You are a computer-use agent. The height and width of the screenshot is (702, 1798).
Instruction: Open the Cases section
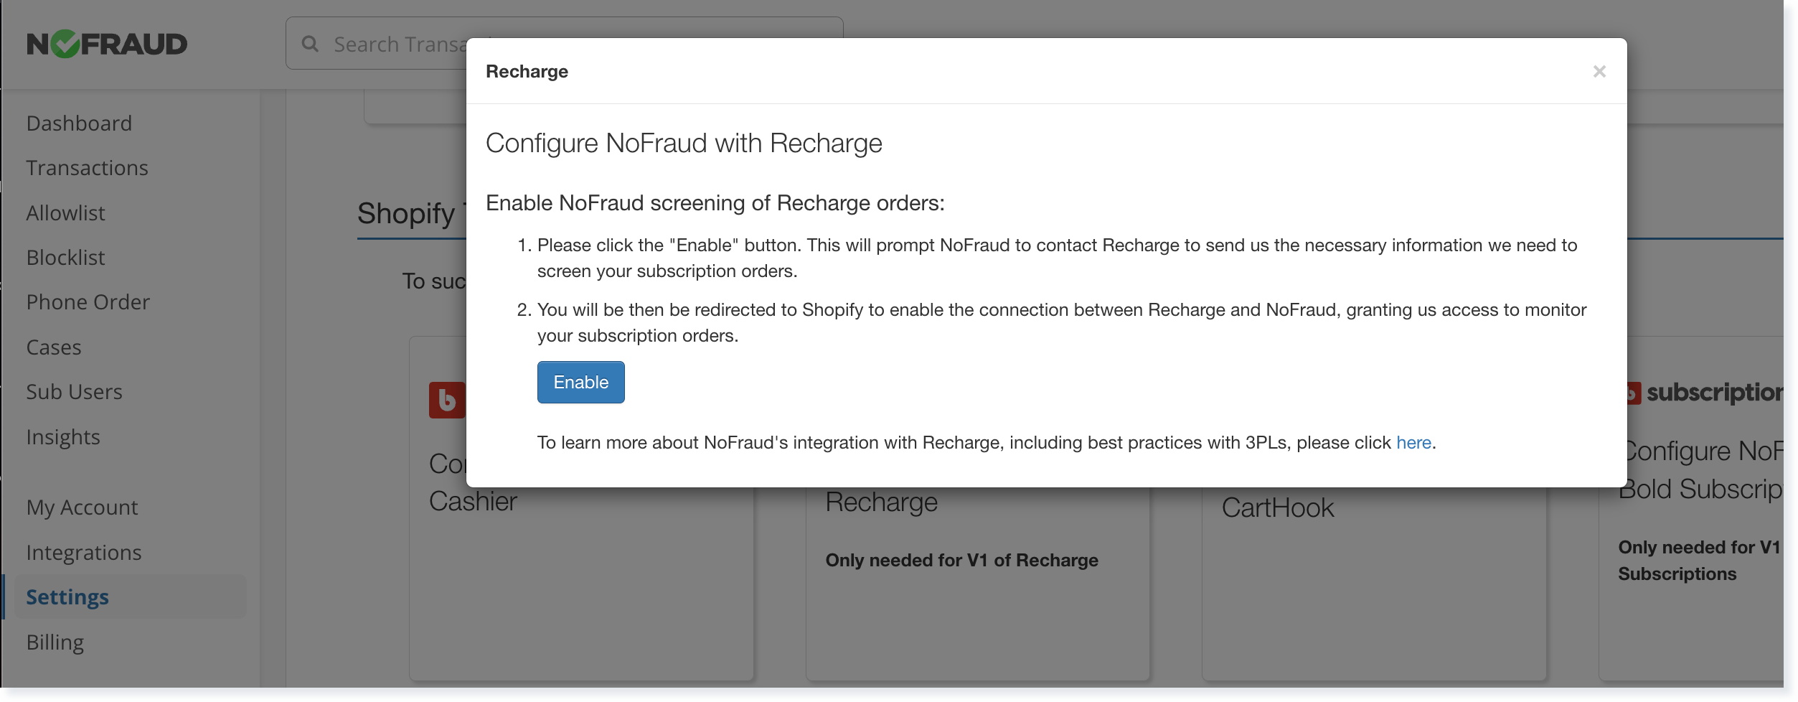click(53, 347)
